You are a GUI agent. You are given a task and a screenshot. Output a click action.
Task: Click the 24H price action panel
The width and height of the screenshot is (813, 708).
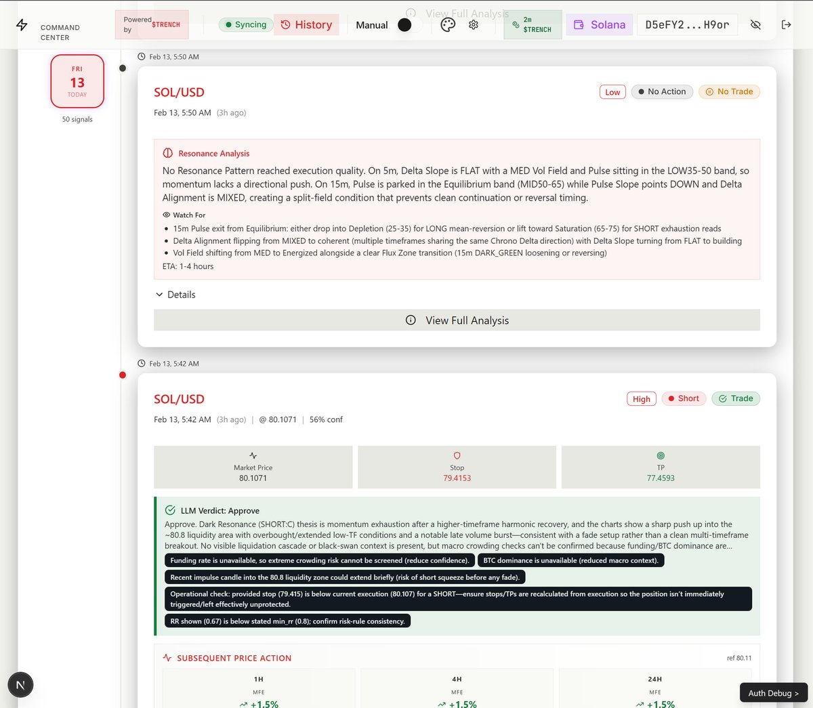click(x=655, y=688)
